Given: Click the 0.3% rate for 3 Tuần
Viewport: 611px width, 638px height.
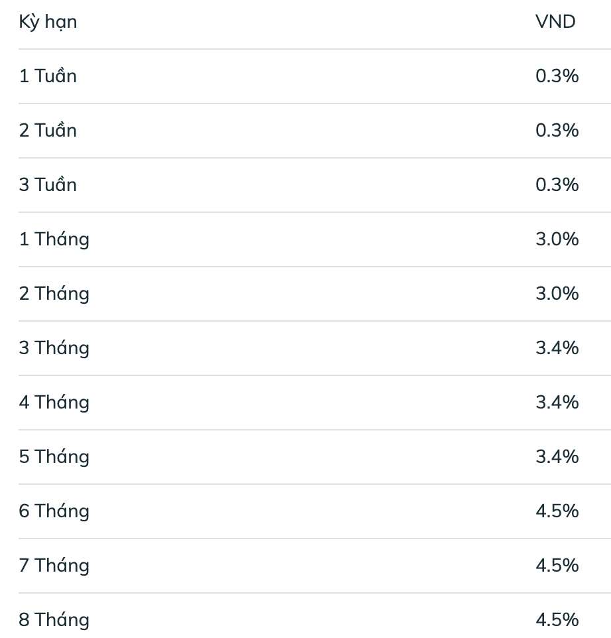Looking at the screenshot, I should 557,185.
